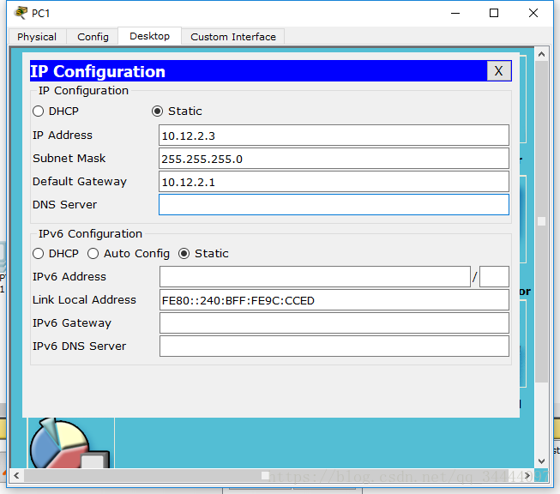Open the Physical tab

[x=37, y=36]
